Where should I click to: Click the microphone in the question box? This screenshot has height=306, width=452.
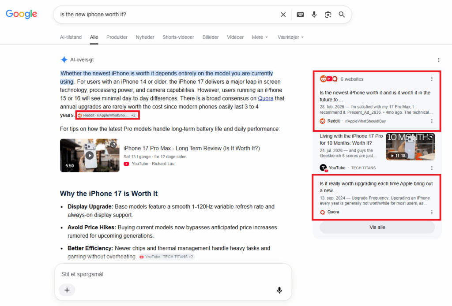coord(279,290)
